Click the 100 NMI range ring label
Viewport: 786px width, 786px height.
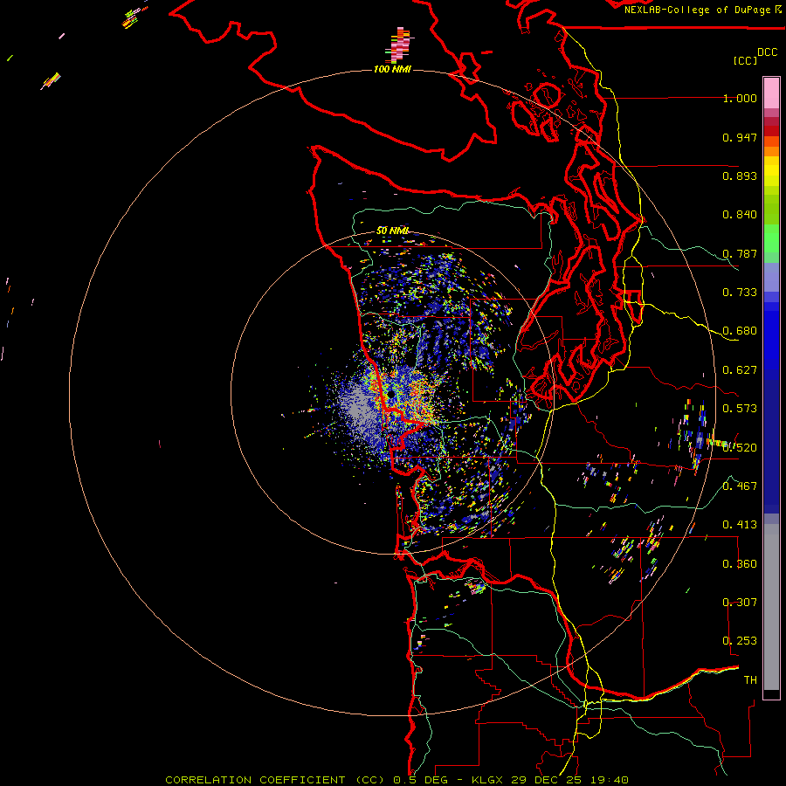point(392,69)
